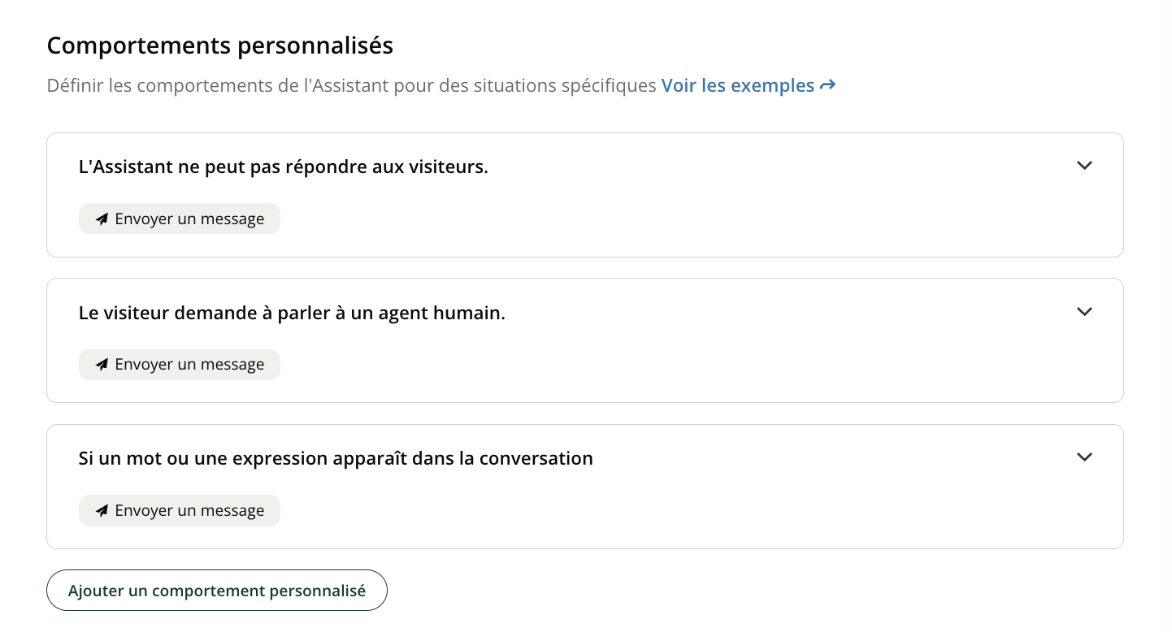Click the title "Le visiteur demande à parler à un agent humain"

point(292,313)
